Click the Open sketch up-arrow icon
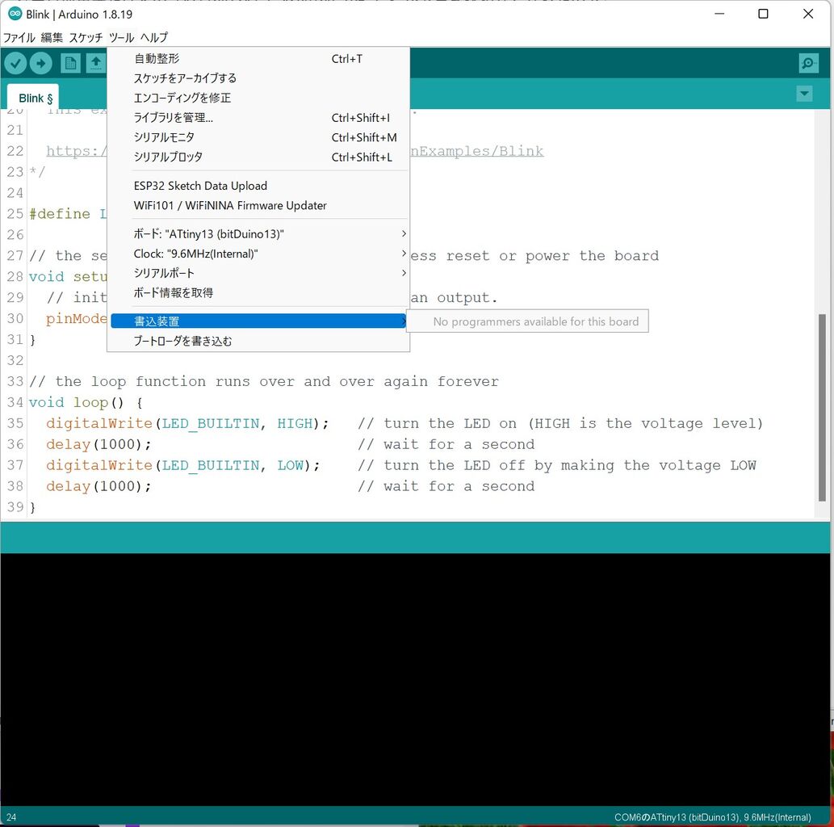Screen dimensions: 834x827 click(96, 63)
